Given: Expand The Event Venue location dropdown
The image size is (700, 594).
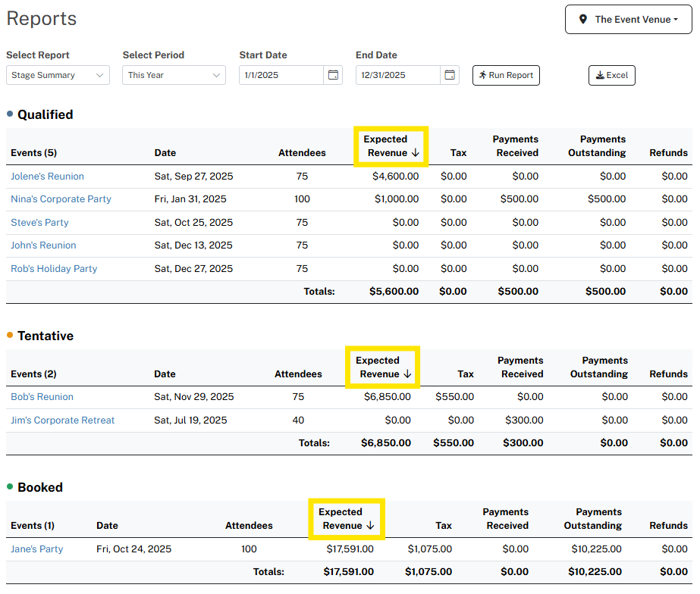Looking at the screenshot, I should 629,19.
